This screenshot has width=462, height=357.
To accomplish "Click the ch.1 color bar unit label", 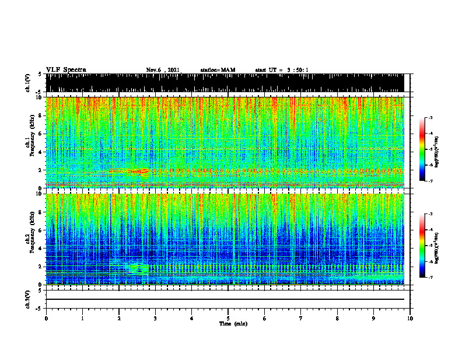I will [436, 152].
